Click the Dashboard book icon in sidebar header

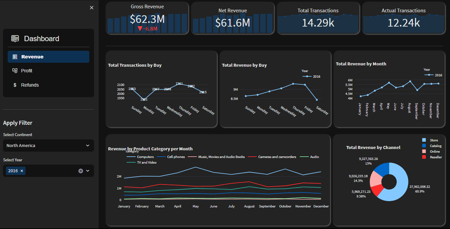point(15,38)
